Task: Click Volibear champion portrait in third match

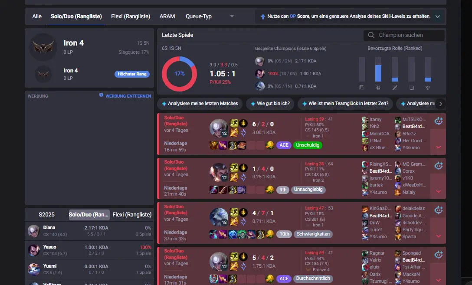Action: tap(218, 217)
